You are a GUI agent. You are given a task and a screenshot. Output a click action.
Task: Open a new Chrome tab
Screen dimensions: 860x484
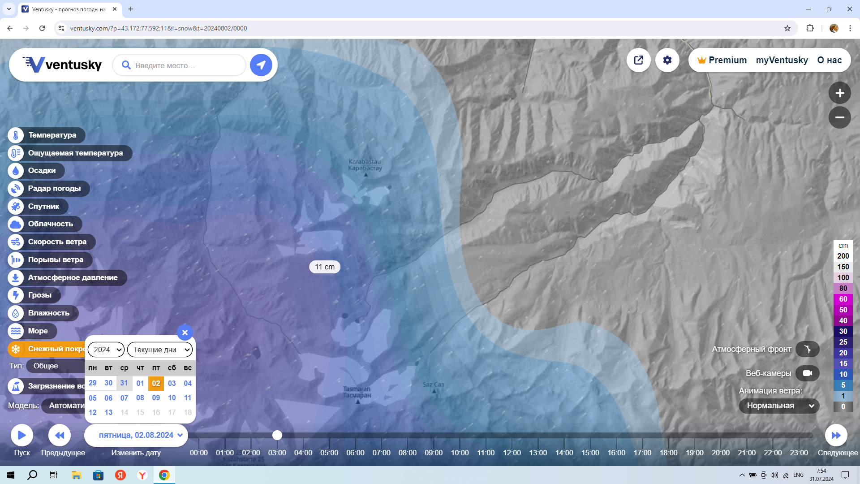(131, 9)
